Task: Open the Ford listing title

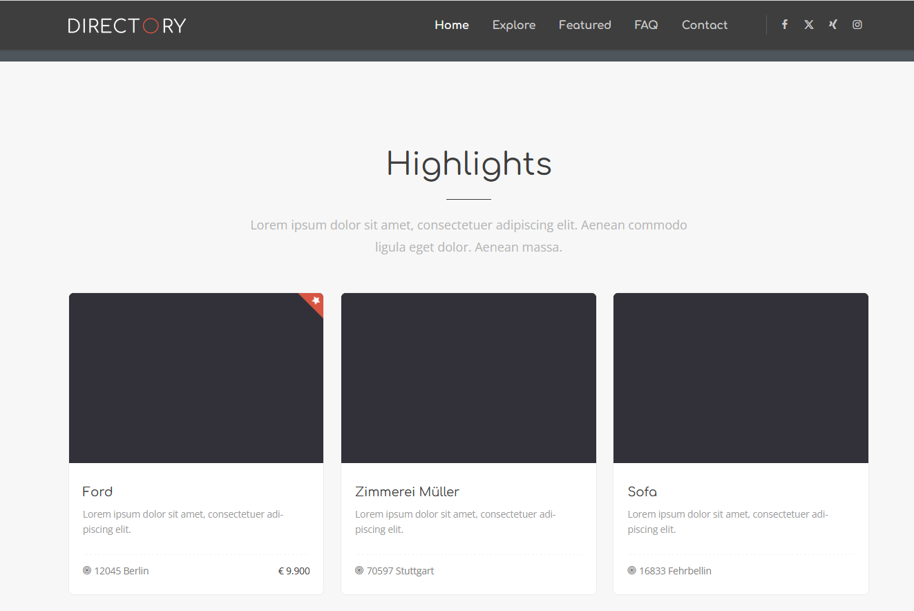Action: [x=97, y=492]
